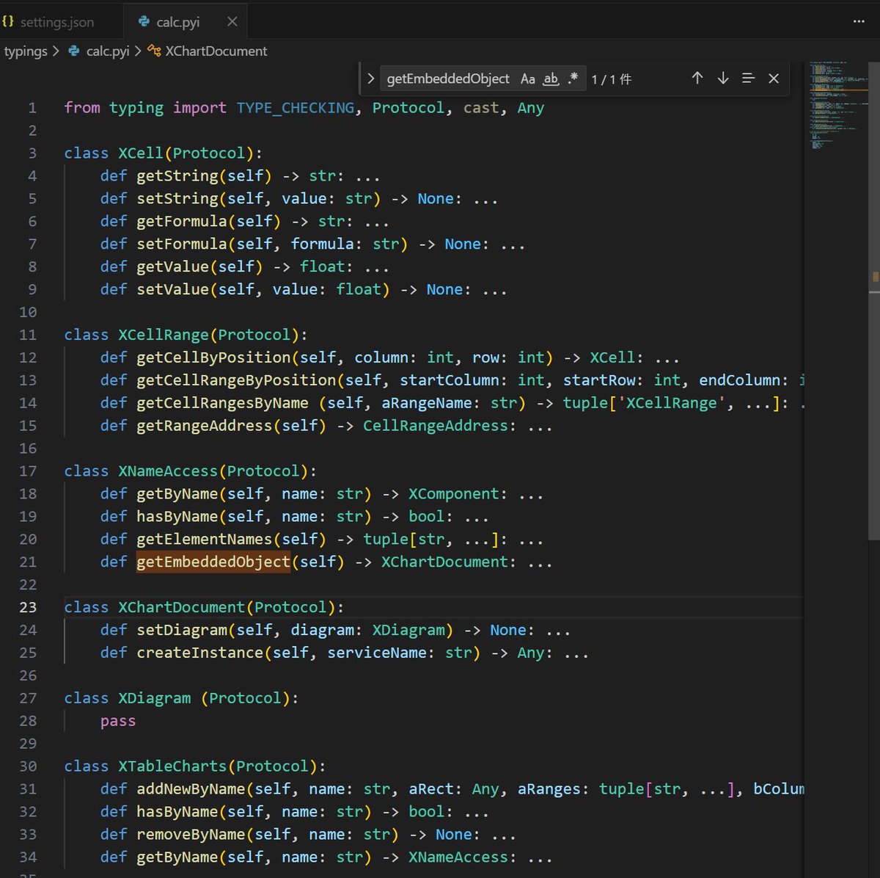880x878 pixels.
Task: Click line number 1 in the gutter
Action: click(x=32, y=108)
